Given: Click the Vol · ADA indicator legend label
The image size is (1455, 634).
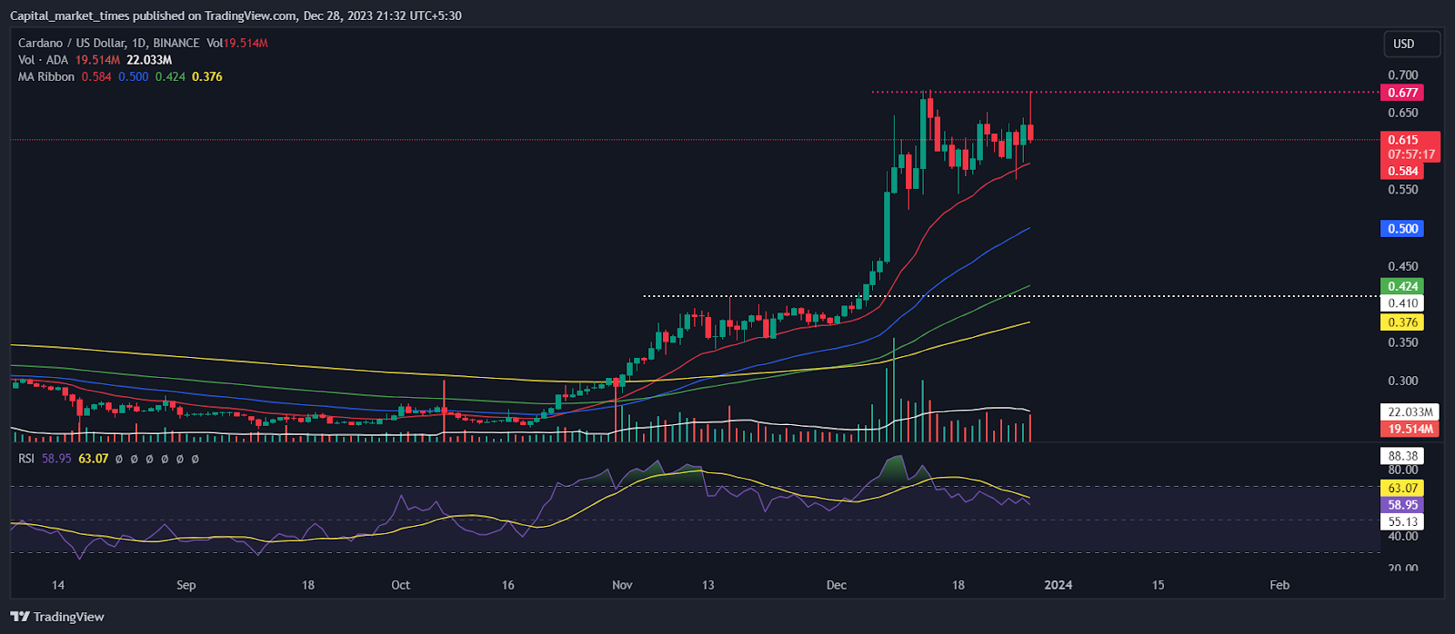Looking at the screenshot, I should tap(44, 60).
